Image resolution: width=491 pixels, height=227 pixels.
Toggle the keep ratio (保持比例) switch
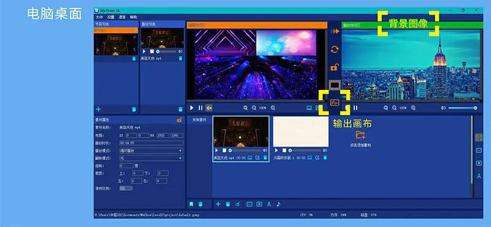click(126, 188)
